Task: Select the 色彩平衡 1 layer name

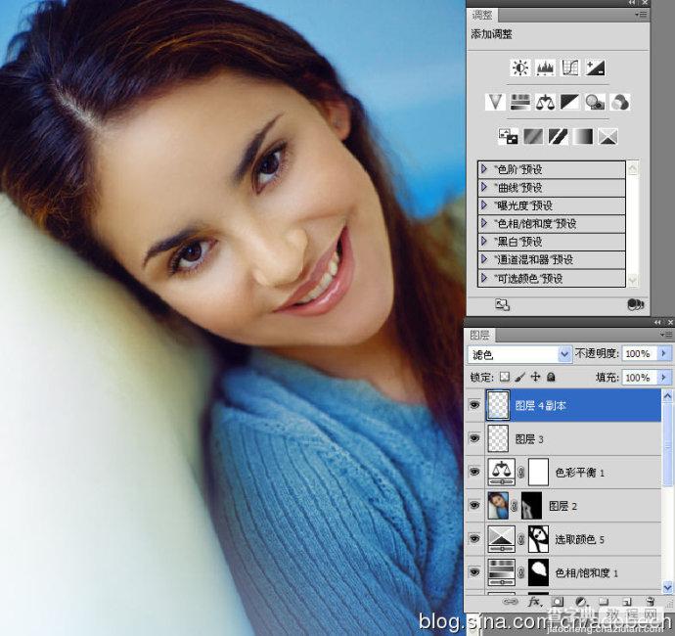Action: click(579, 473)
